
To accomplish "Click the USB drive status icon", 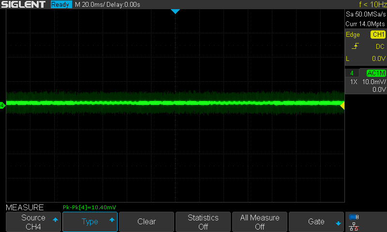I will (354, 217).
